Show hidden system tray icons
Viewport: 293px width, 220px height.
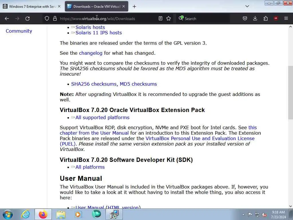243,215
